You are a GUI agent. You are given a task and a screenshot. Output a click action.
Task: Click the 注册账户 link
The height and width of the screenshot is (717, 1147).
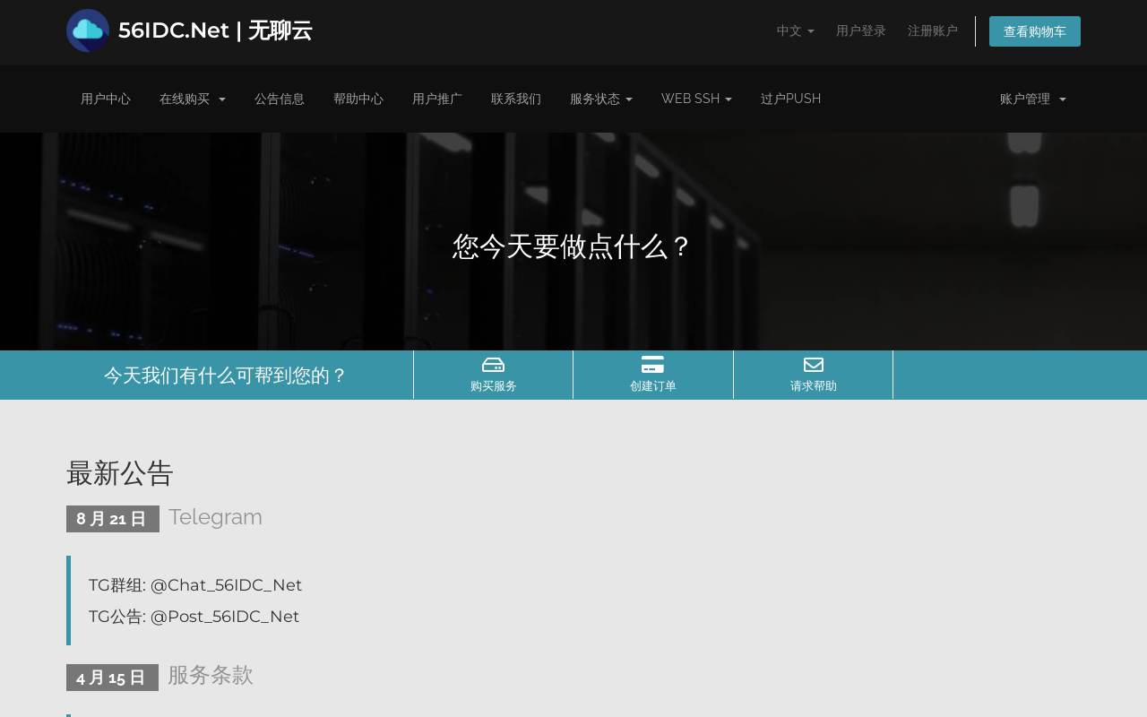(x=933, y=31)
